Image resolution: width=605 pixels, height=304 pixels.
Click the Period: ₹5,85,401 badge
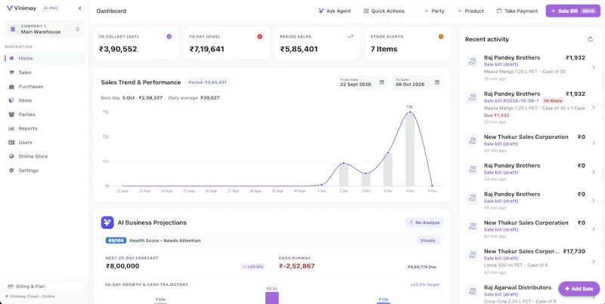(207, 82)
